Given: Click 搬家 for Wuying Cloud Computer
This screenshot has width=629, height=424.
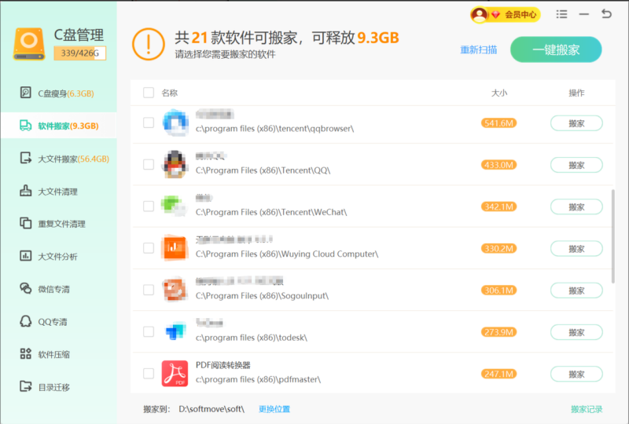Looking at the screenshot, I should pyautogui.click(x=576, y=248).
